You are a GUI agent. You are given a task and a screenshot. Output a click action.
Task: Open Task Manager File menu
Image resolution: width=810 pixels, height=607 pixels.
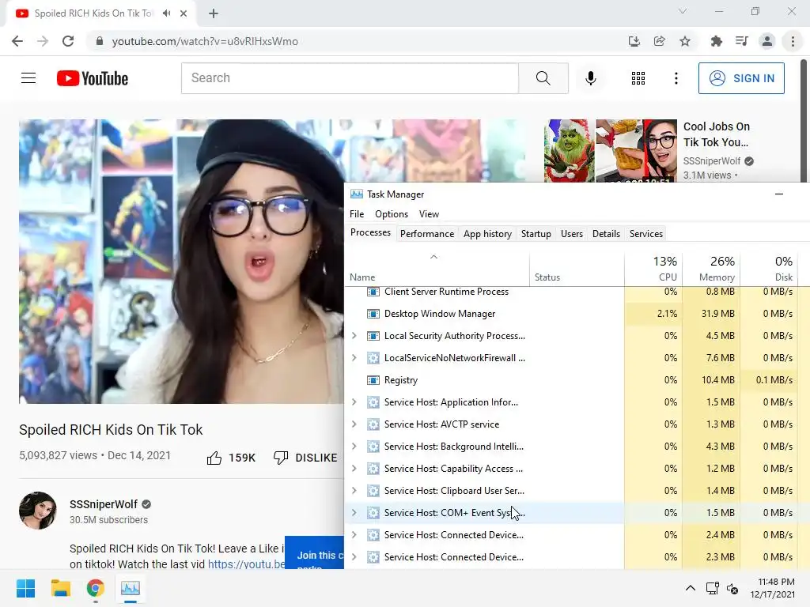tap(357, 213)
